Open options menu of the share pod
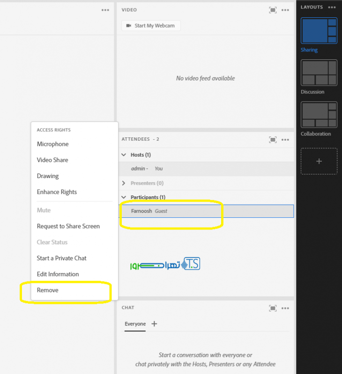 [105, 10]
